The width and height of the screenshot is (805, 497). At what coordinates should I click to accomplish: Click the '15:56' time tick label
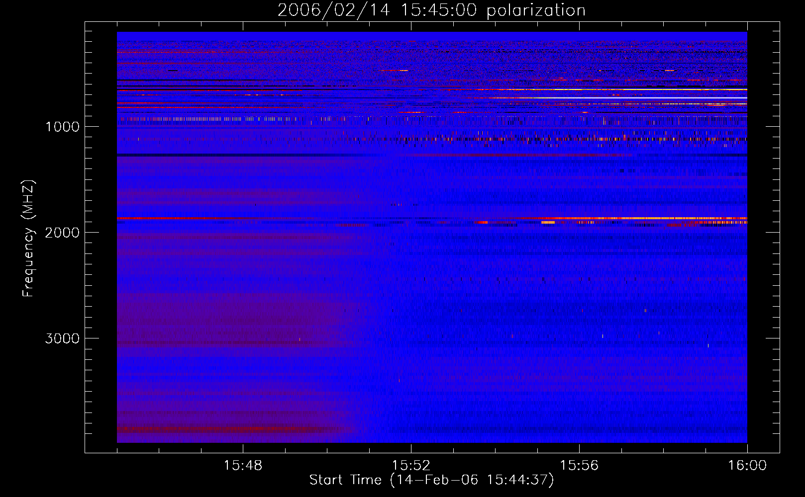tap(579, 466)
